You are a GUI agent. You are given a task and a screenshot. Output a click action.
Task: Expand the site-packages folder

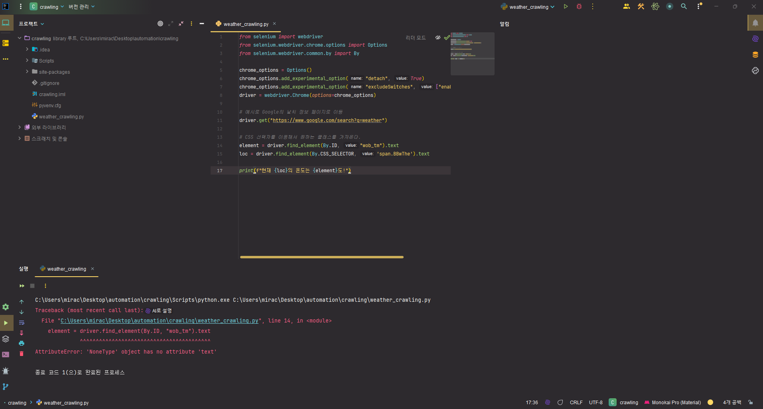pos(27,72)
